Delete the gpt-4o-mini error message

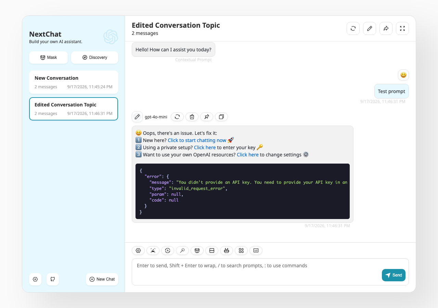tap(192, 117)
